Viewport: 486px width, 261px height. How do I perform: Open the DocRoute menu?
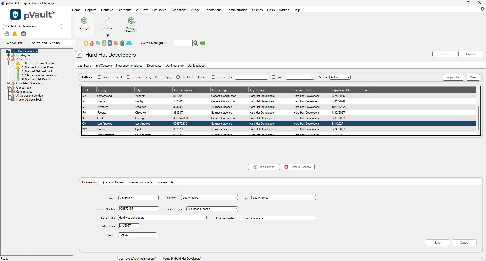click(x=159, y=10)
